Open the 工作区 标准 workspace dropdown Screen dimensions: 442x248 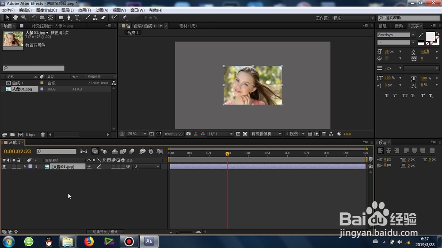353,18
